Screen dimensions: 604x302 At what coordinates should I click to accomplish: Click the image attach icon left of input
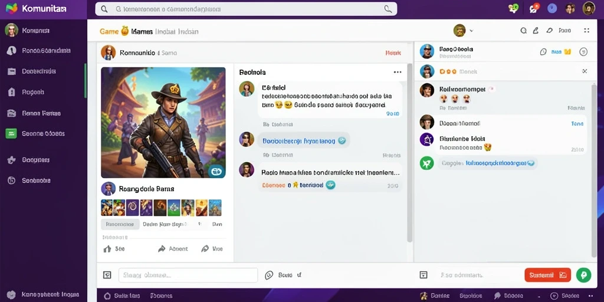coord(107,275)
